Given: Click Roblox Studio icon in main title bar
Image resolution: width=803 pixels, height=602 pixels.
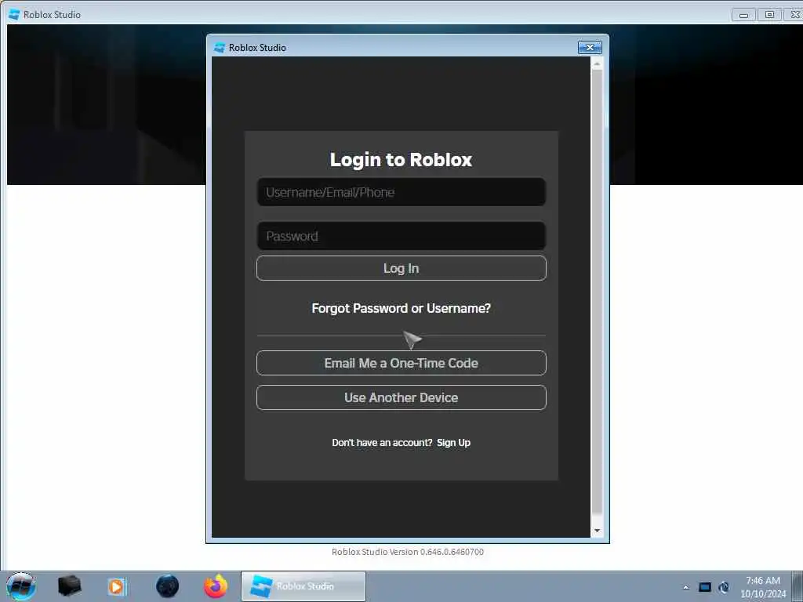Looking at the screenshot, I should [x=14, y=14].
